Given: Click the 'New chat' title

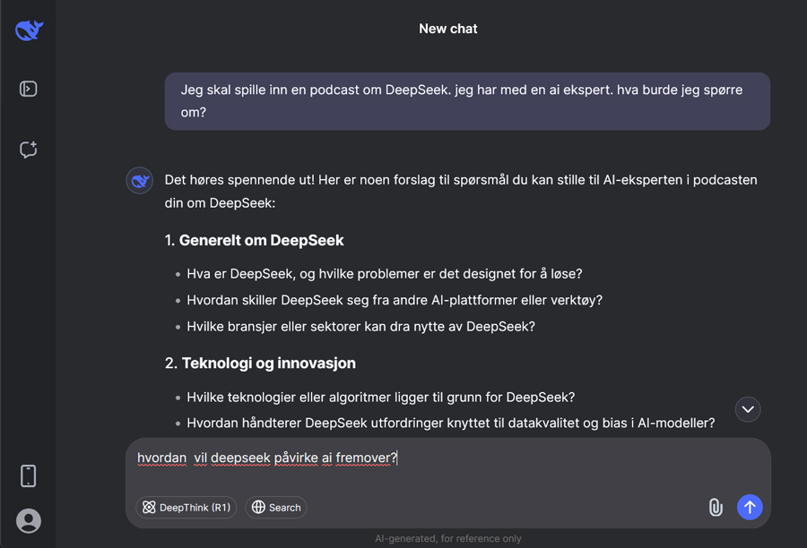Looking at the screenshot, I should click(x=448, y=29).
